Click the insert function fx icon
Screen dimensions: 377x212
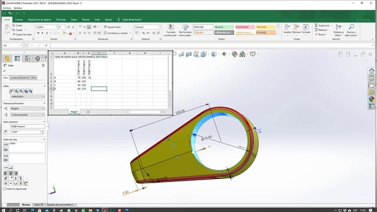(47, 45)
